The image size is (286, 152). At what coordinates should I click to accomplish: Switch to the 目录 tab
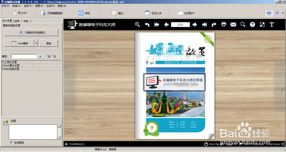(x=17, y=21)
